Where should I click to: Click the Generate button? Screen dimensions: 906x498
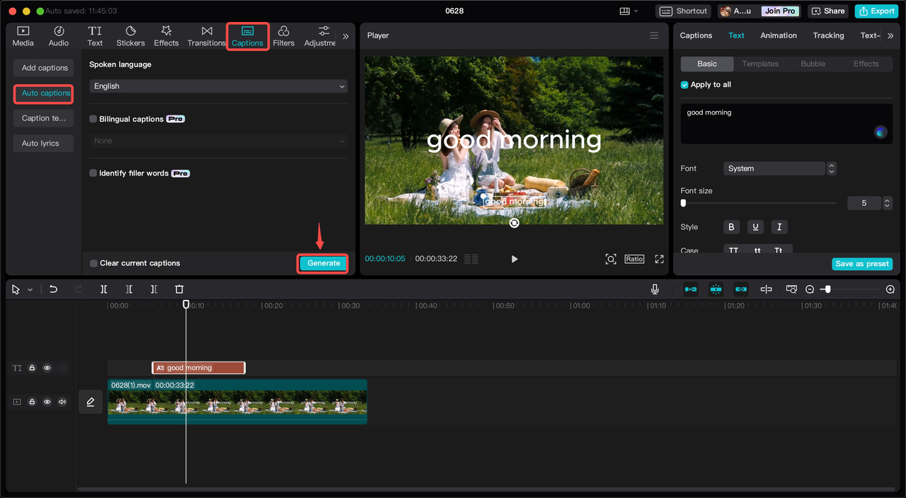coord(323,263)
